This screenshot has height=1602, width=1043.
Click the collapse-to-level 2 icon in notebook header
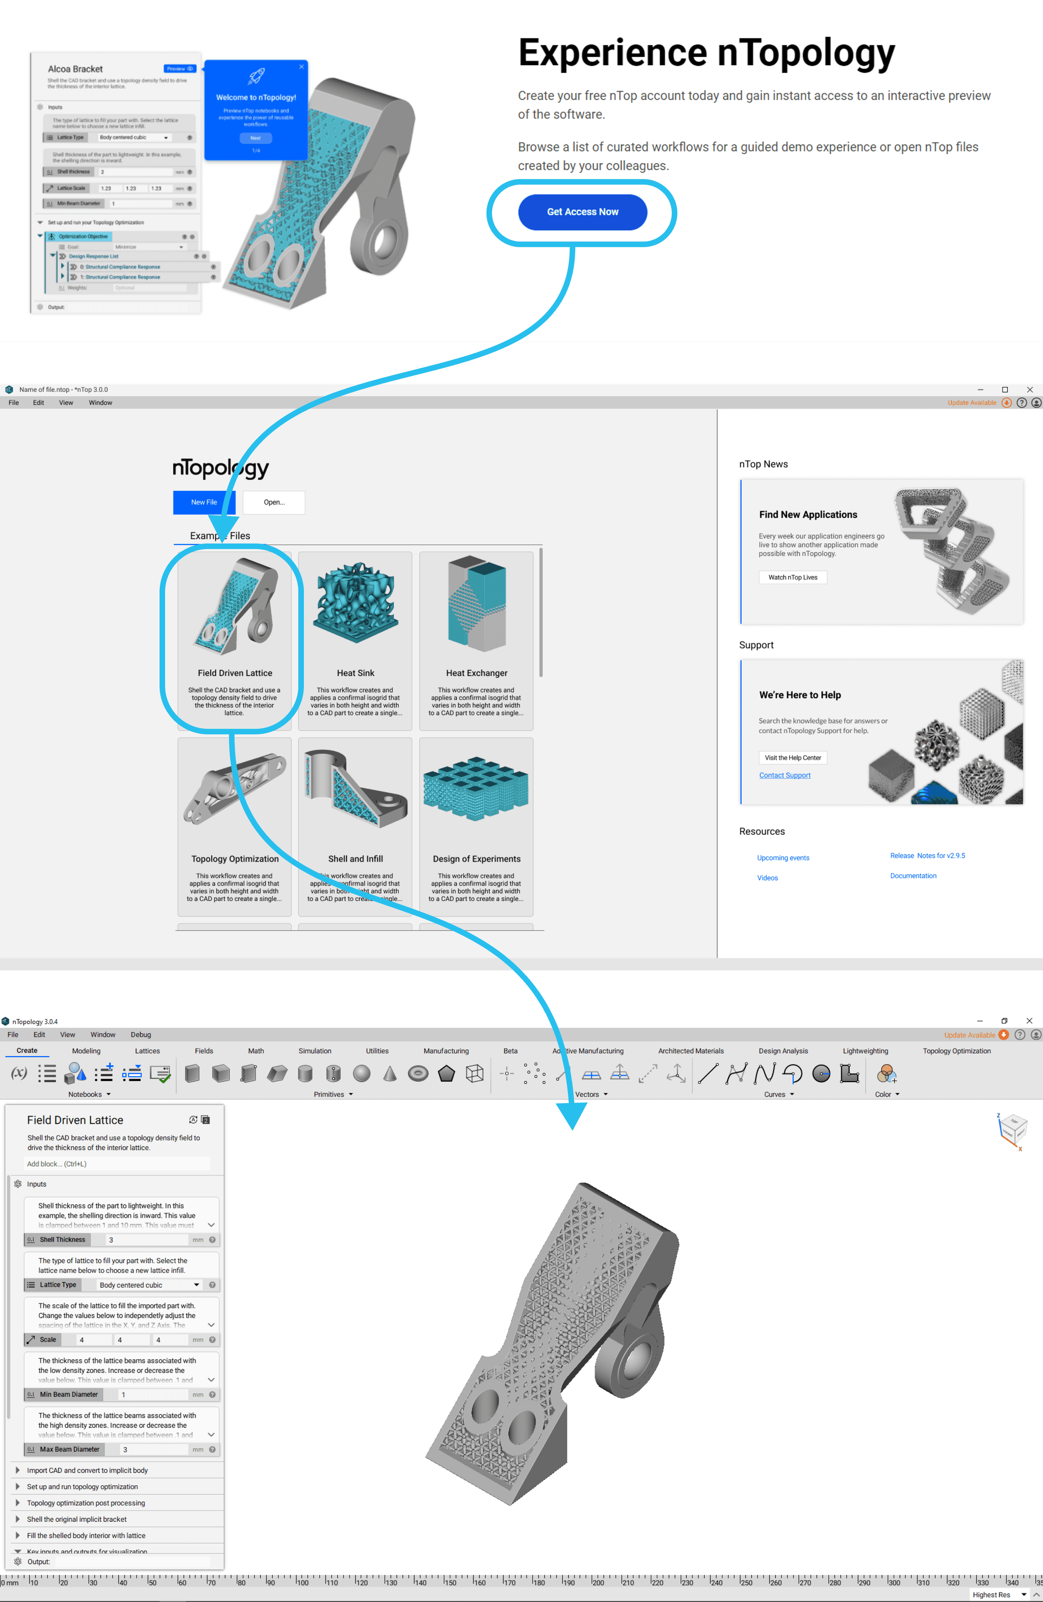tap(205, 1119)
